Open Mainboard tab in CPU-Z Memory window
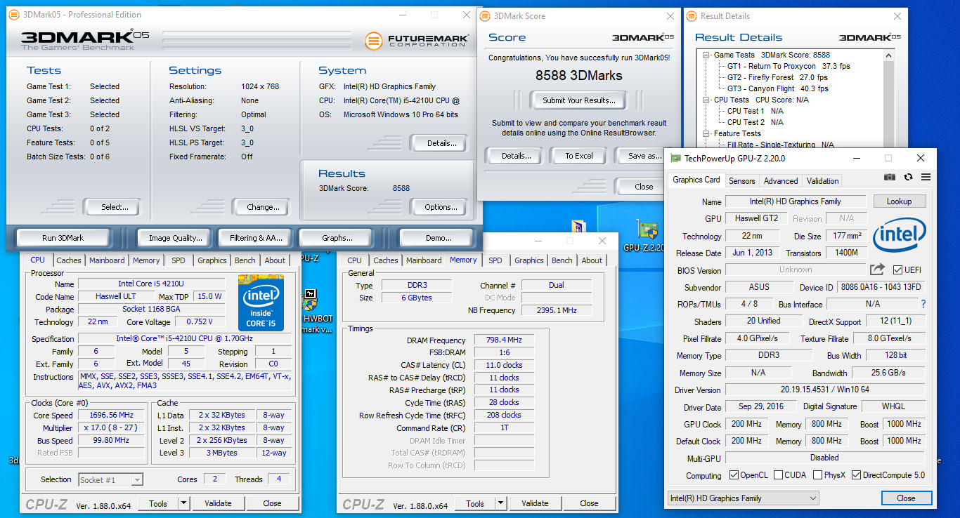The height and width of the screenshot is (518, 960). coord(424,260)
